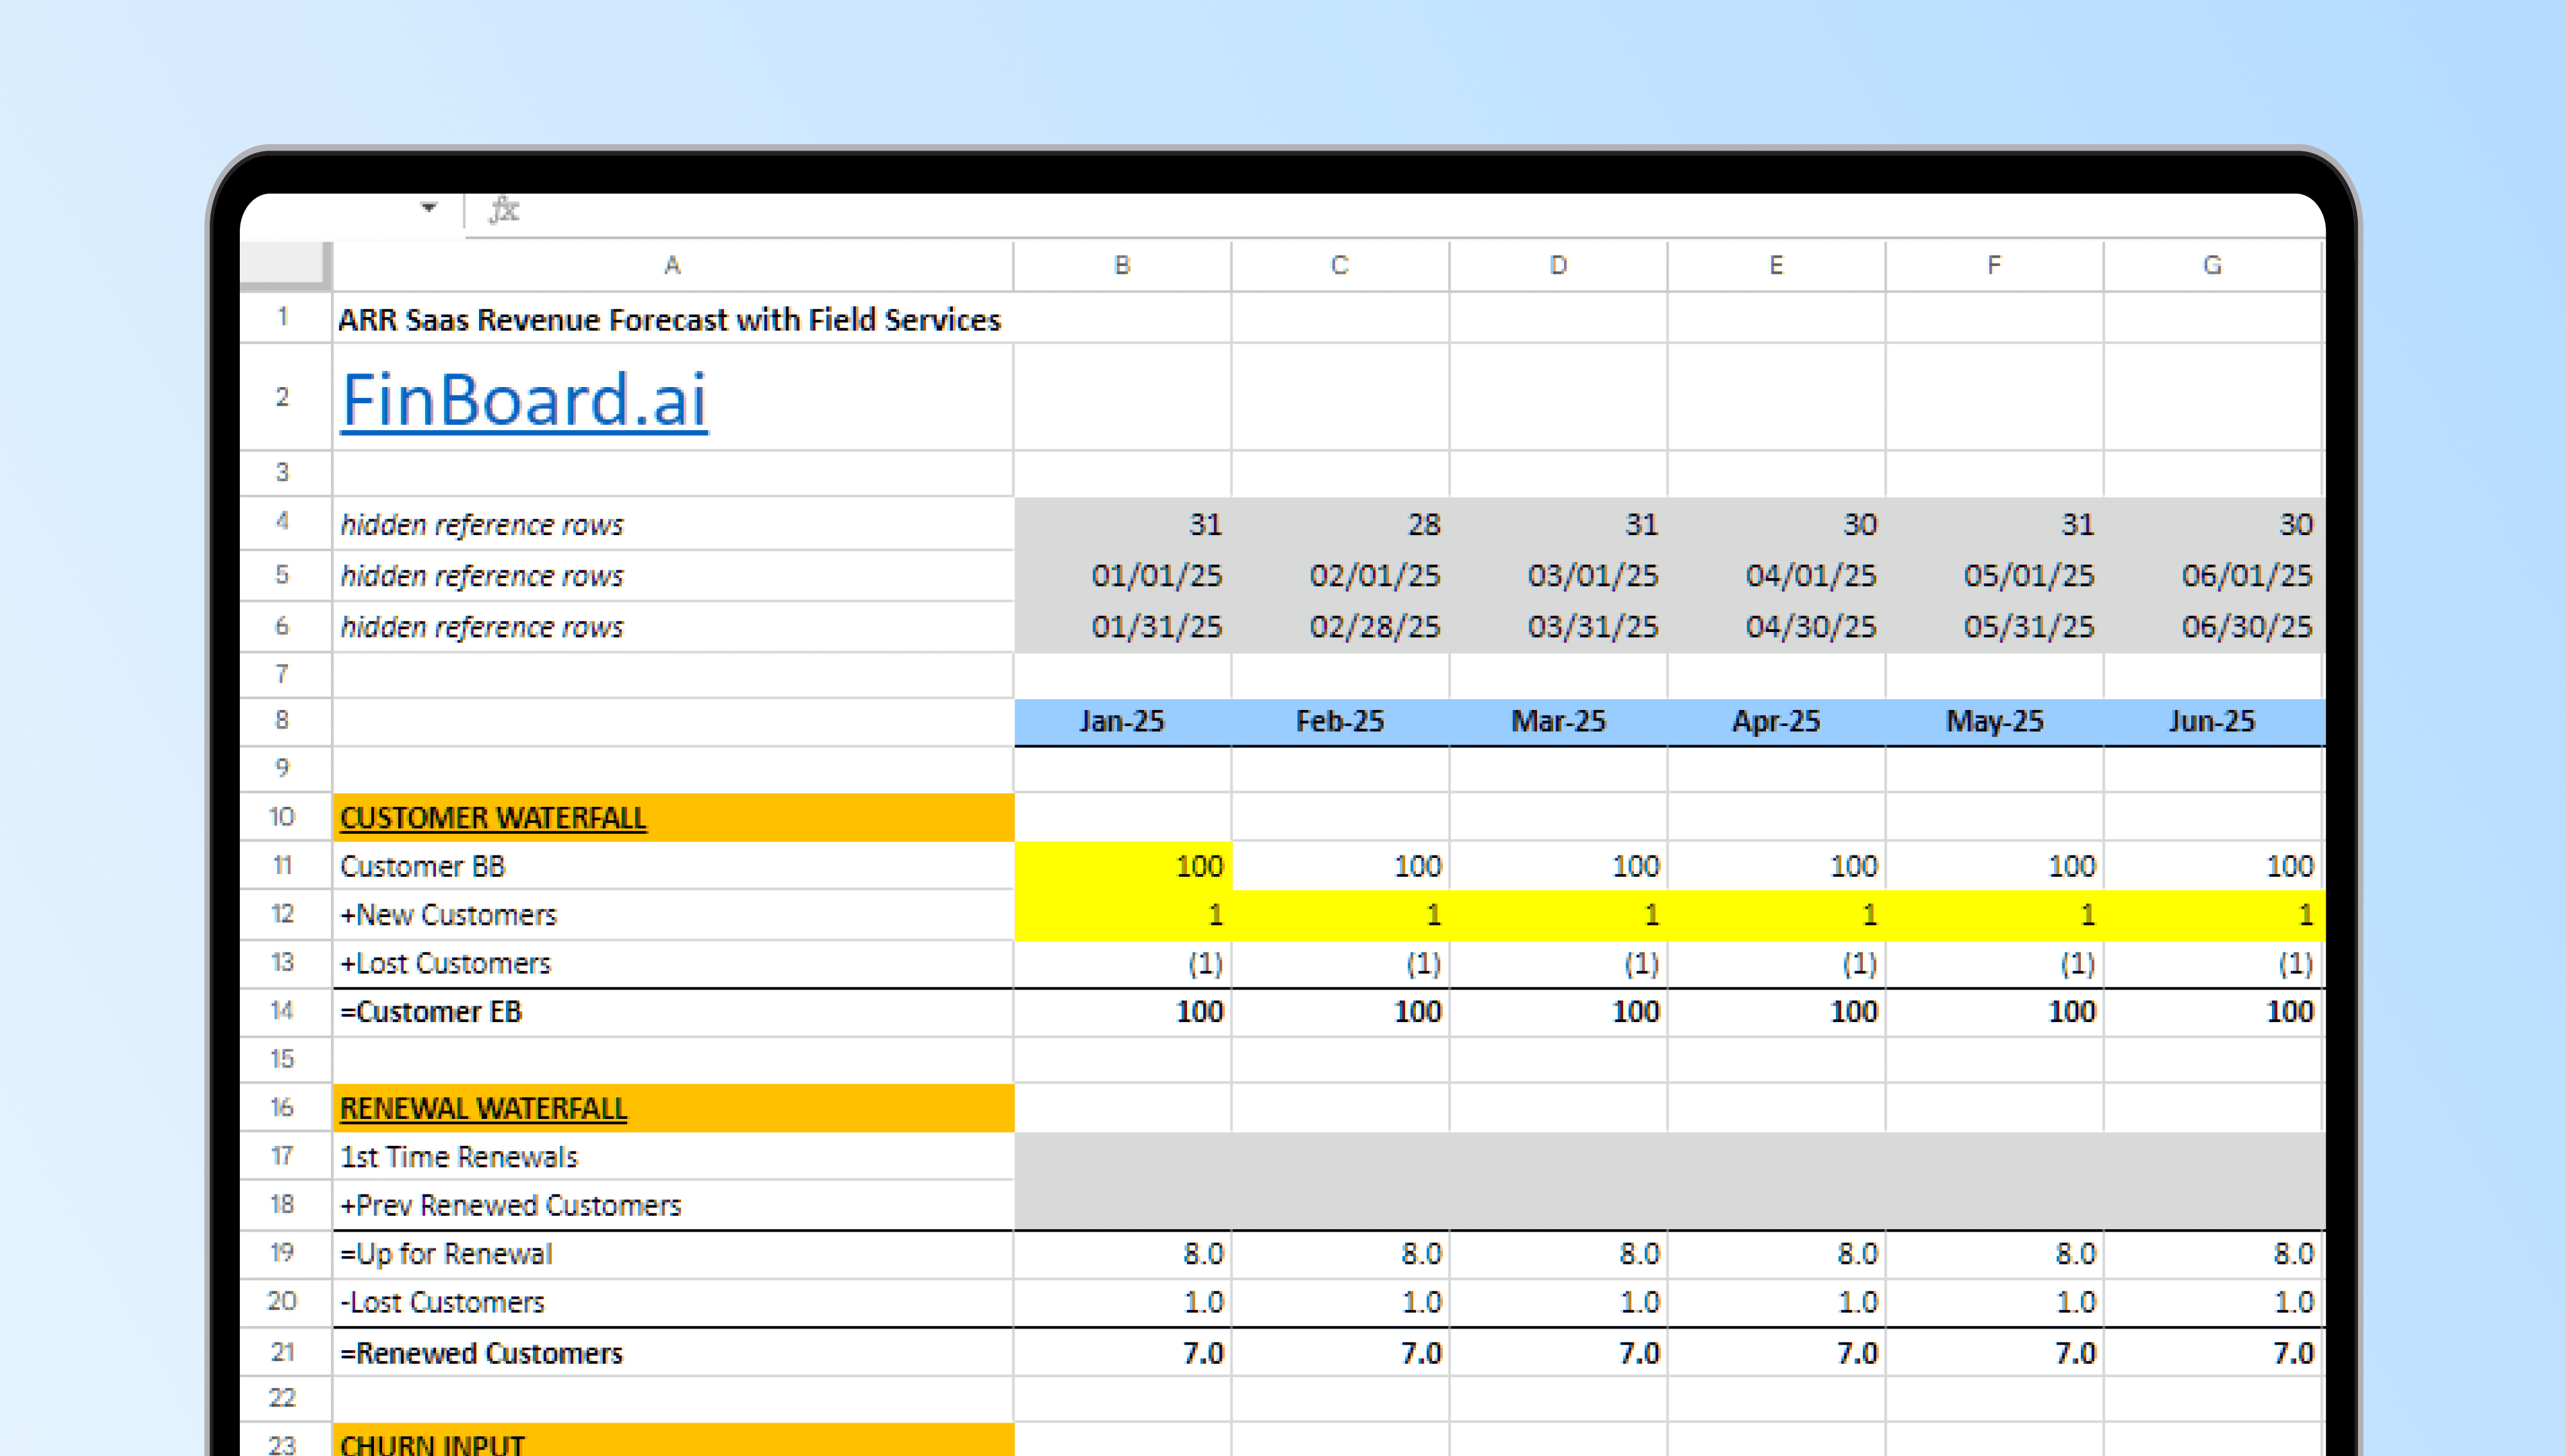Click the '+New Customers' label cell
The width and height of the screenshot is (2565, 1456).
click(672, 914)
